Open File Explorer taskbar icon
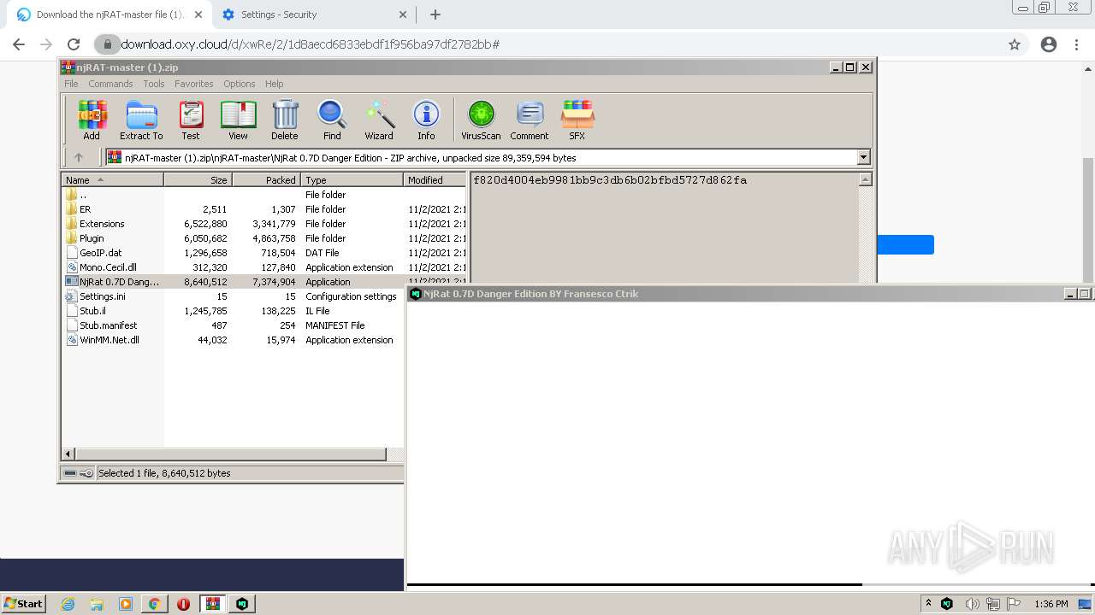The width and height of the screenshot is (1095, 615). [97, 604]
